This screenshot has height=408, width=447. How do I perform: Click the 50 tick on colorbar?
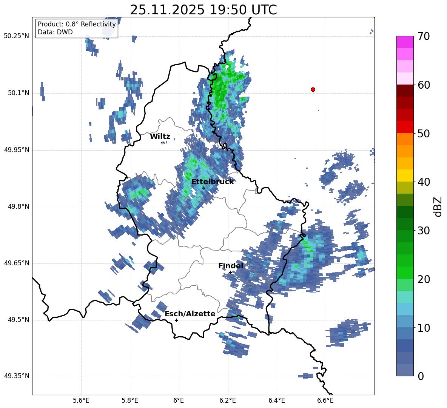point(424,133)
